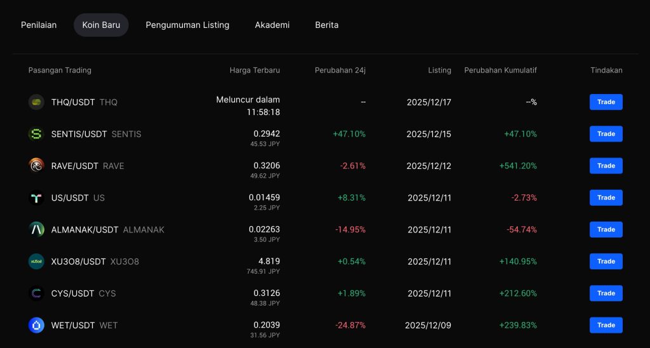
Task: Click listing date 2025/12/17
Action: [x=428, y=102]
